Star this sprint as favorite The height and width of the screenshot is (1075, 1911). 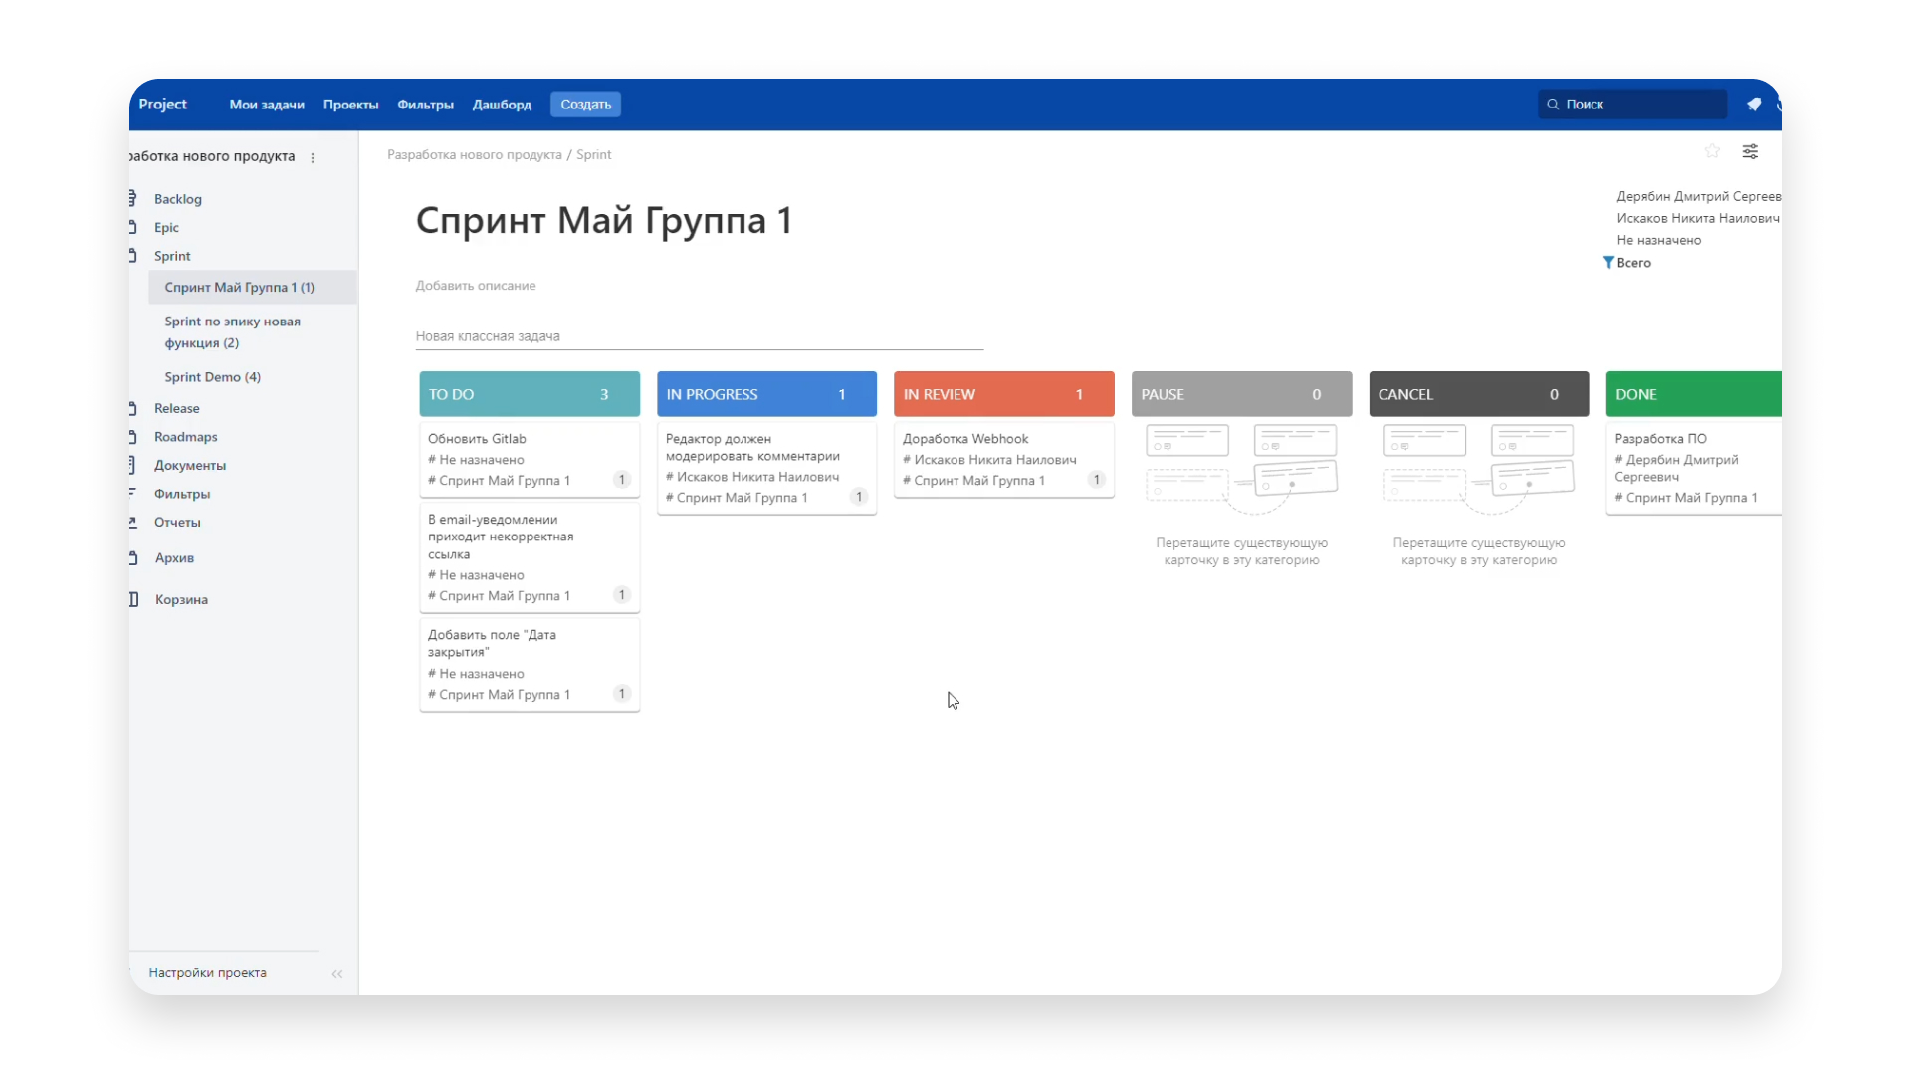pyautogui.click(x=1712, y=151)
